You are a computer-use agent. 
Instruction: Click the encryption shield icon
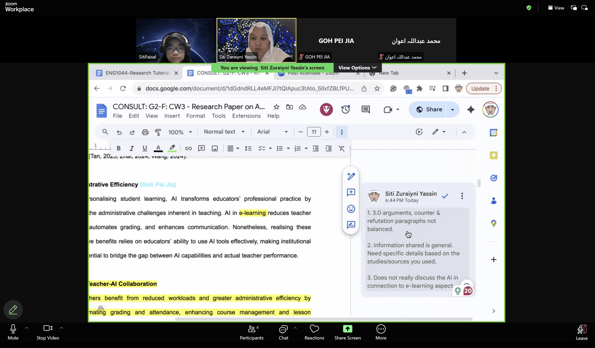[529, 8]
